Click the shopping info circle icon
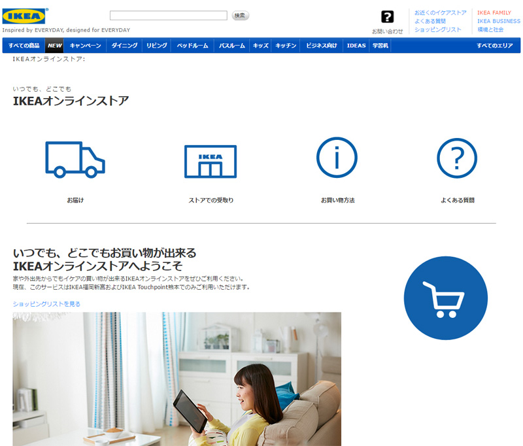 [x=337, y=158]
